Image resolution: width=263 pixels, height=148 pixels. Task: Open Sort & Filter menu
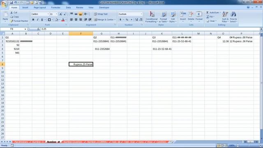(x=225, y=17)
